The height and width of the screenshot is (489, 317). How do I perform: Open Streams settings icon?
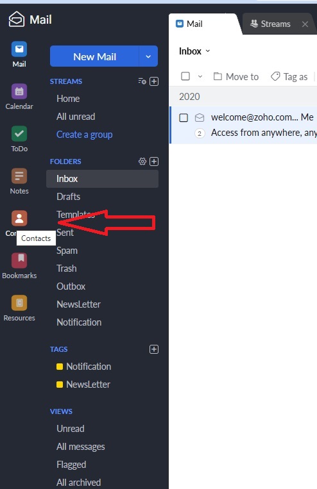pos(142,81)
